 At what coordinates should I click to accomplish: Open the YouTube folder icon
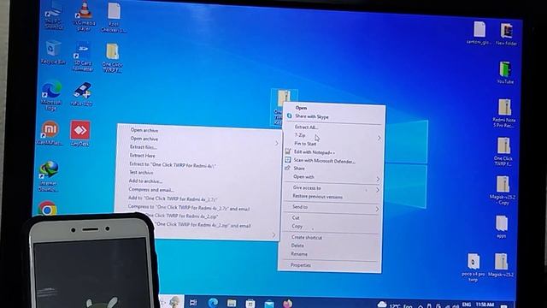point(505,73)
